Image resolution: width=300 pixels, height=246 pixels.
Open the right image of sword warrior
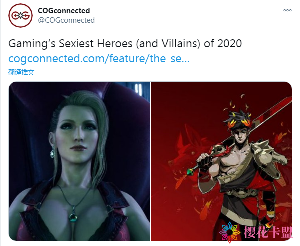pyautogui.click(x=221, y=161)
